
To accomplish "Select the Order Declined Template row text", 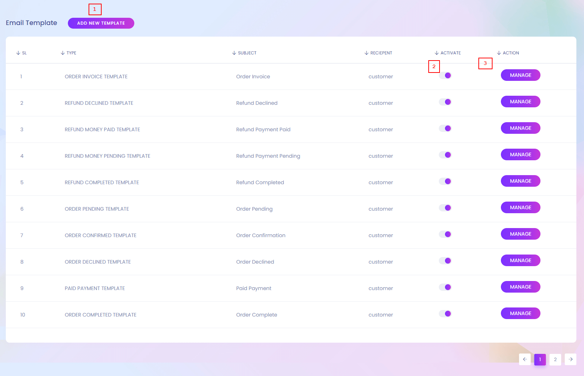I will 98,262.
